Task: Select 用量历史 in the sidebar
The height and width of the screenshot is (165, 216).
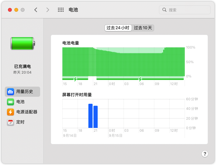Action: pyautogui.click(x=22, y=92)
